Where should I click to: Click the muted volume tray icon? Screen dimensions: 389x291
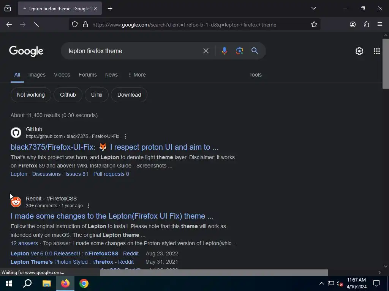(x=340, y=283)
